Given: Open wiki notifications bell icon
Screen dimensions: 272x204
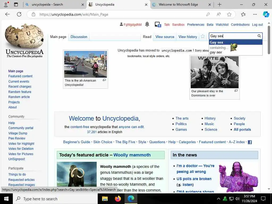Looking at the screenshot, I should click(147, 24).
